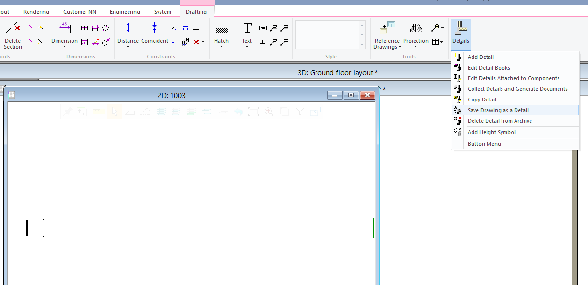Activate the Coincident constraint tool
This screenshot has width=588, height=285.
[x=155, y=28]
